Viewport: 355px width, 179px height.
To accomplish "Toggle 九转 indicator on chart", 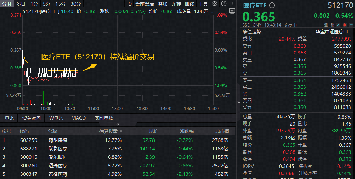I will tap(176, 4).
